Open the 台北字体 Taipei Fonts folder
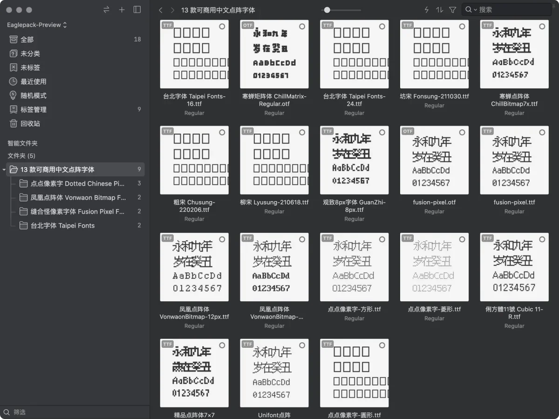This screenshot has width=559, height=419. (x=62, y=225)
